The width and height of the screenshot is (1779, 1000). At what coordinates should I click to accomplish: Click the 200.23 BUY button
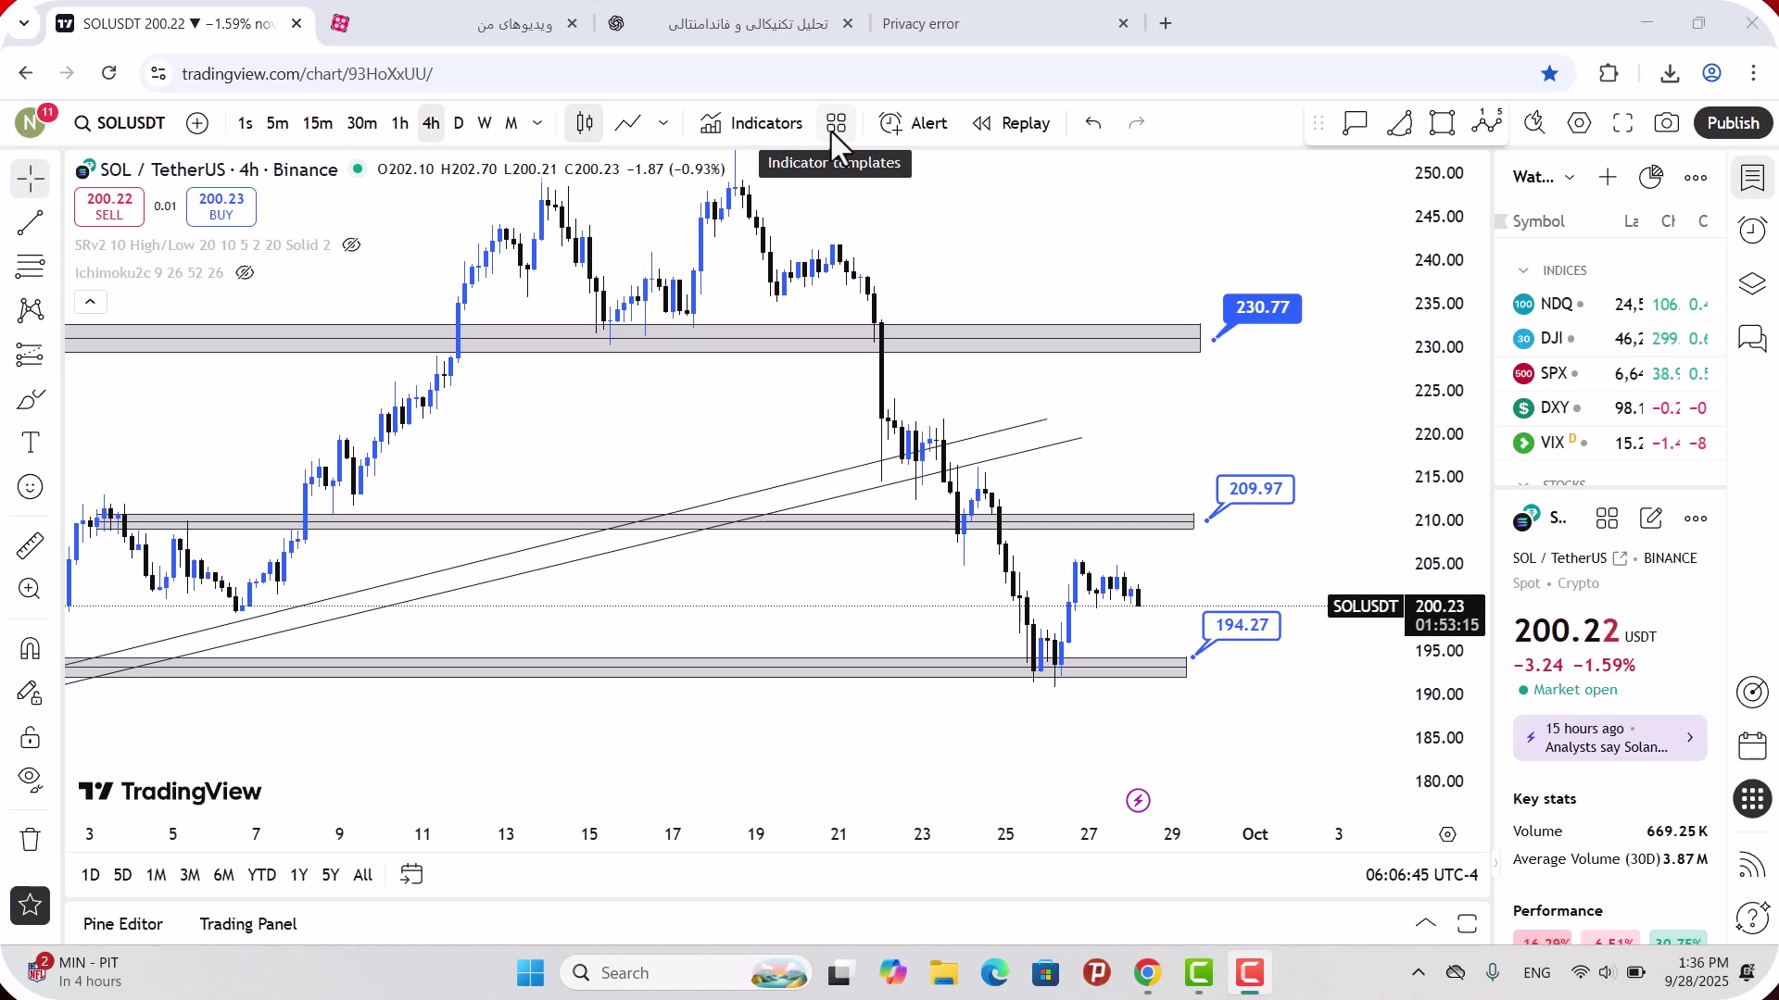click(x=221, y=206)
